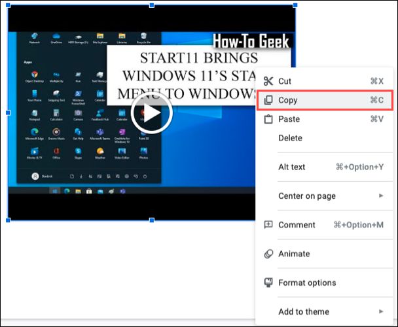Open Format options from the menu
Viewport: 398px width, 327px height.
click(x=325, y=283)
